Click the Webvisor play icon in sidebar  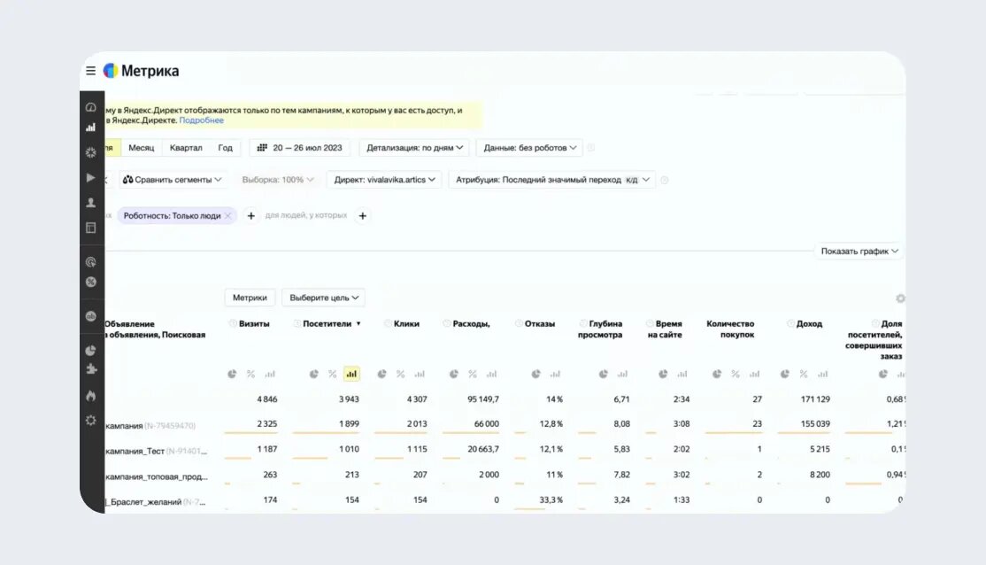[90, 177]
